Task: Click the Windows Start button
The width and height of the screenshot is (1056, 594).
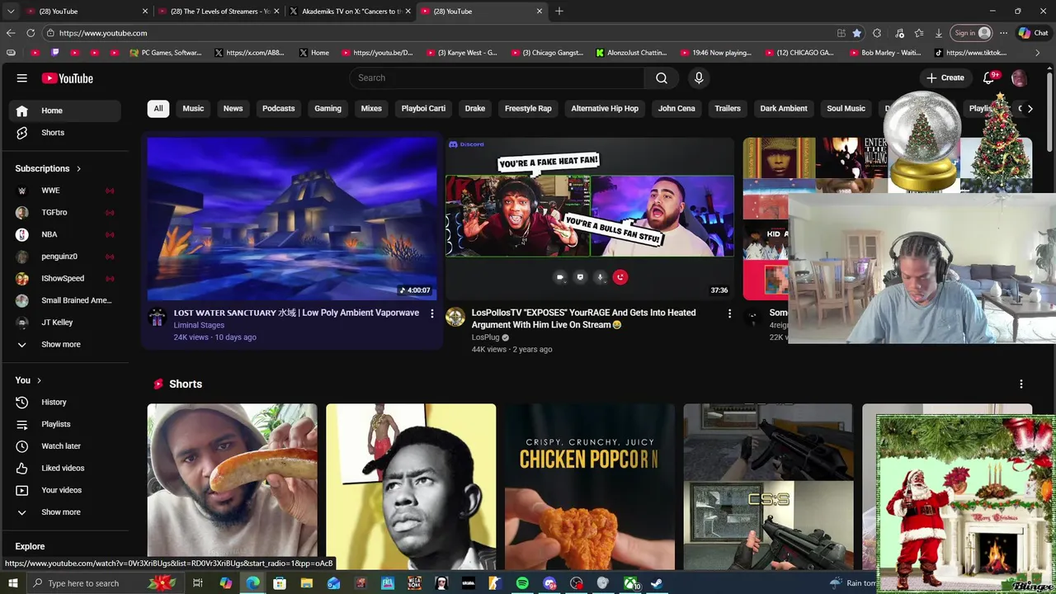Action: [12, 583]
